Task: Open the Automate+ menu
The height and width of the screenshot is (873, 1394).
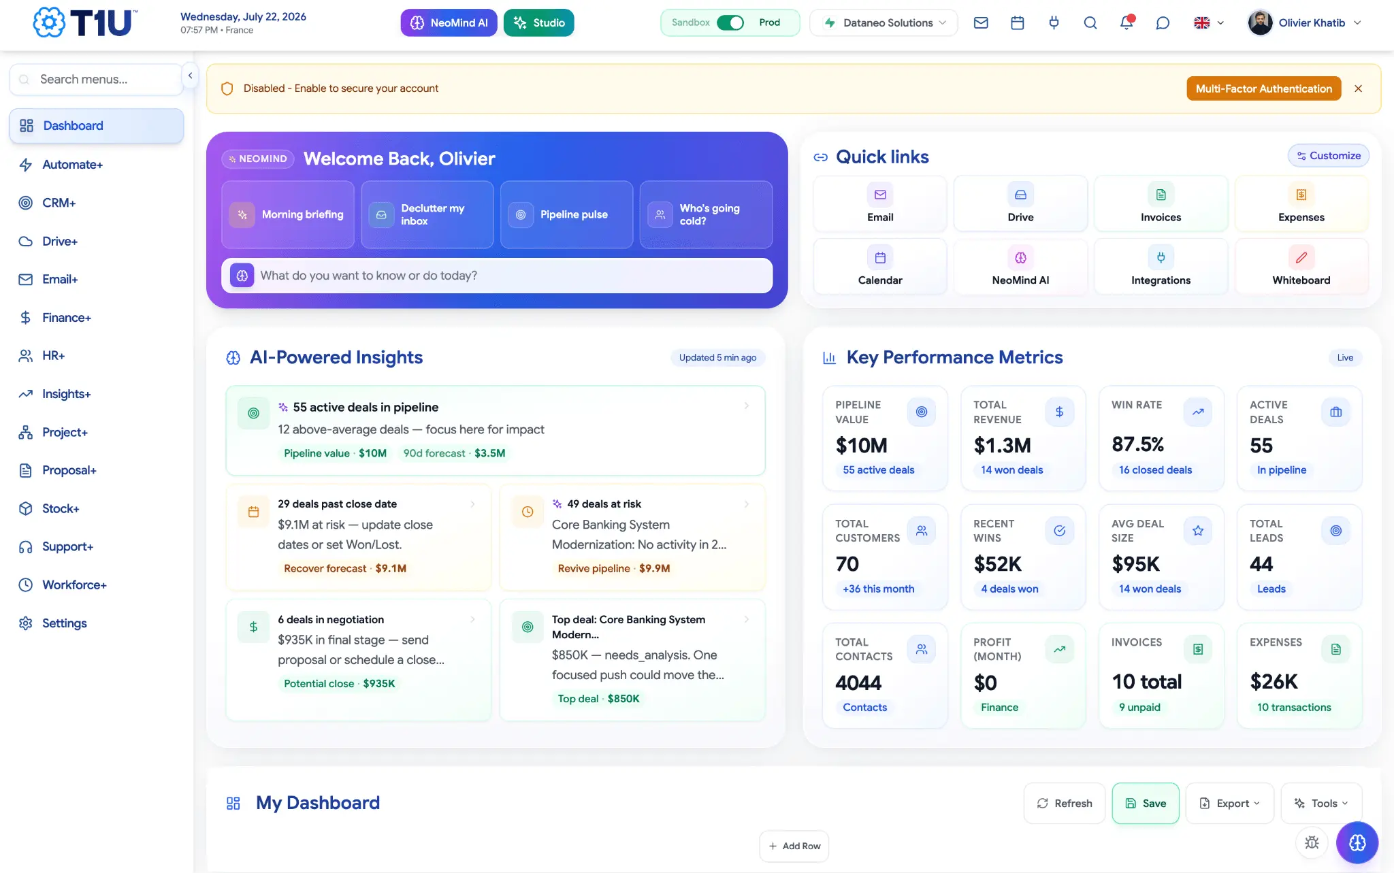Action: pyautogui.click(x=97, y=165)
